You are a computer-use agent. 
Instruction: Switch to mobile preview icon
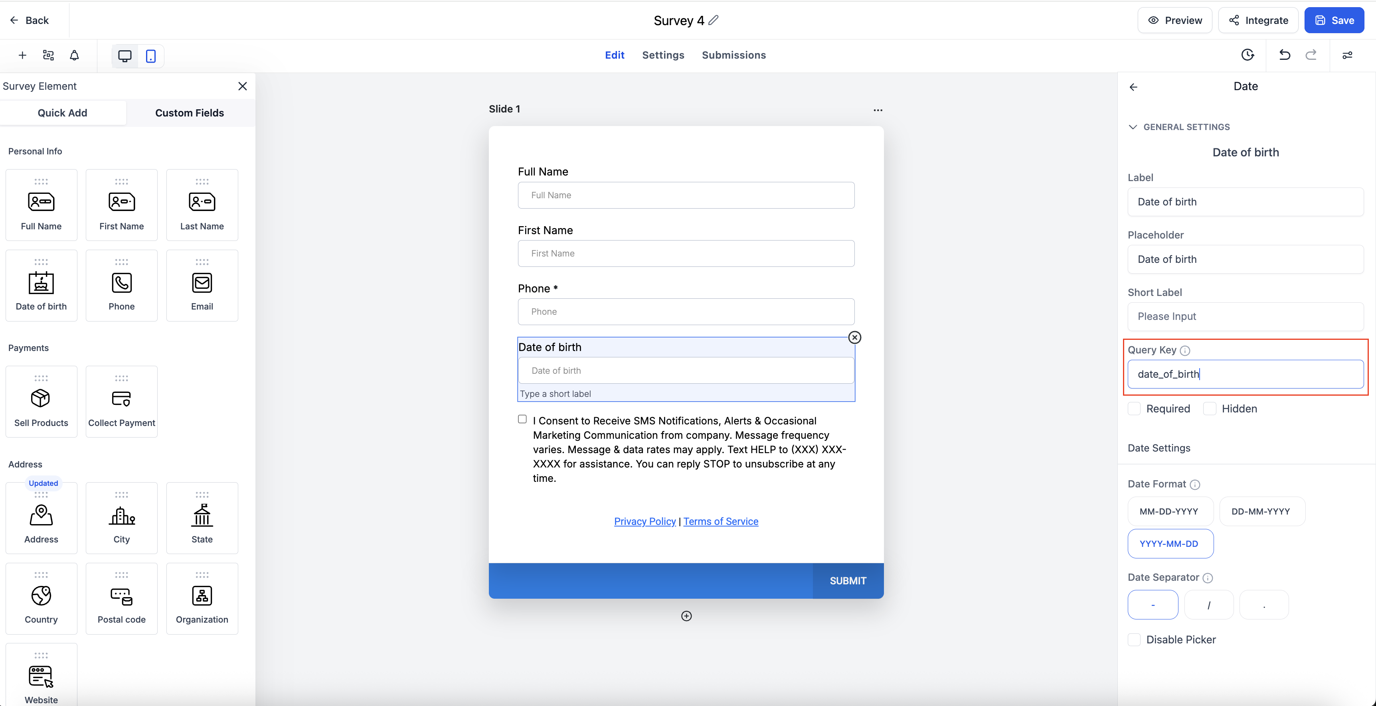(150, 56)
